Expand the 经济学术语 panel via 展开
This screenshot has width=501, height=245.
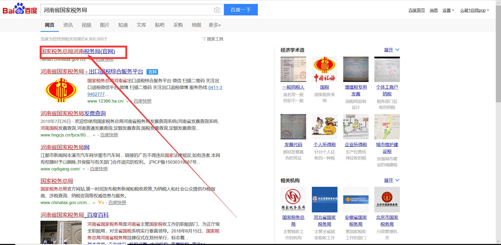tap(389, 50)
